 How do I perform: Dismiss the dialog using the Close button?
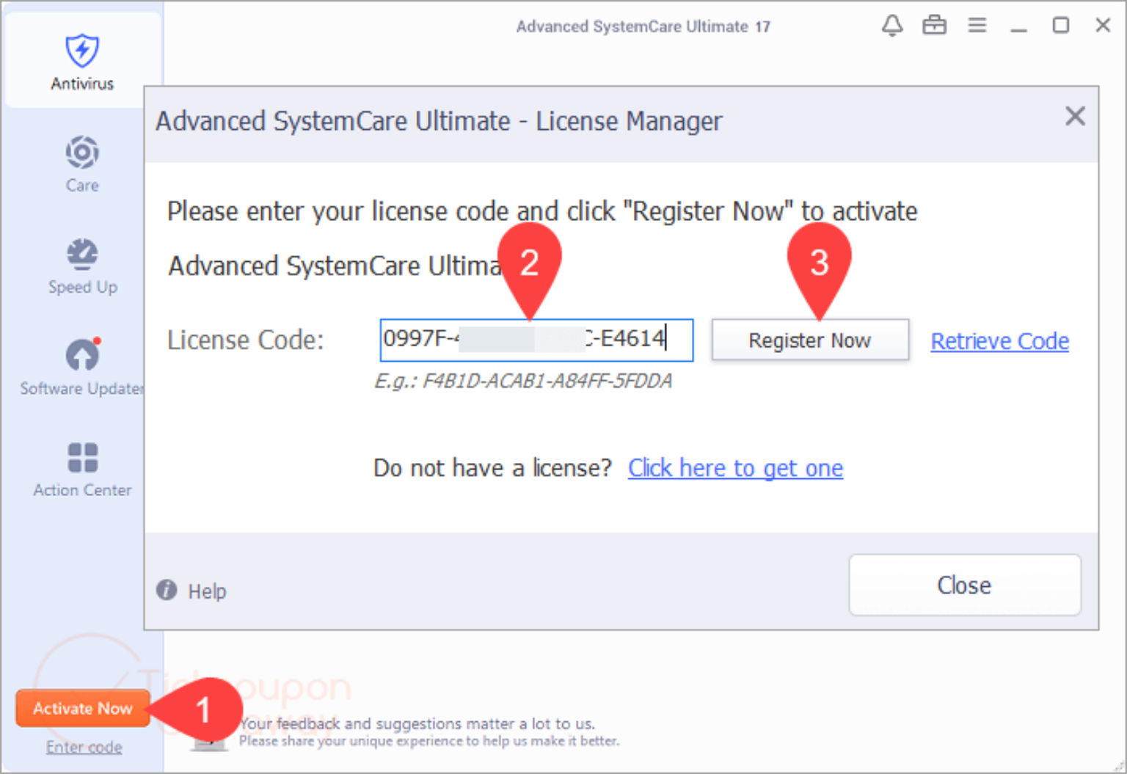click(963, 585)
